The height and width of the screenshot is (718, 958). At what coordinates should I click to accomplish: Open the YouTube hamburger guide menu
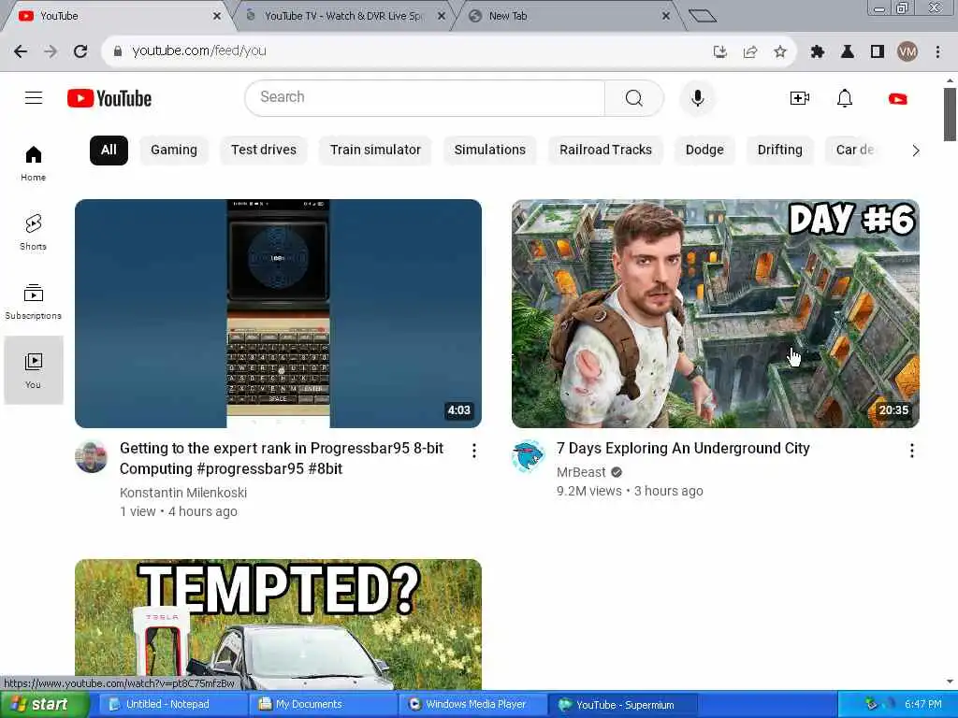click(x=34, y=97)
